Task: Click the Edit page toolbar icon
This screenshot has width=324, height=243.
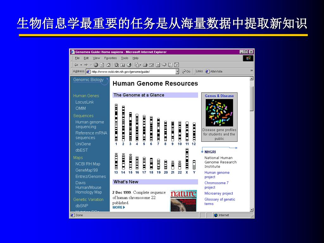Action: pos(152,65)
